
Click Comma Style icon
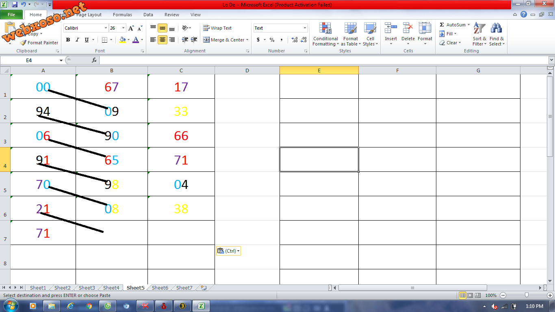[x=282, y=40]
